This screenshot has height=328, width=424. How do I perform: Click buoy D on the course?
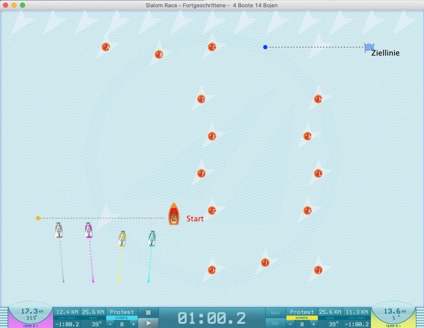pyautogui.click(x=201, y=99)
